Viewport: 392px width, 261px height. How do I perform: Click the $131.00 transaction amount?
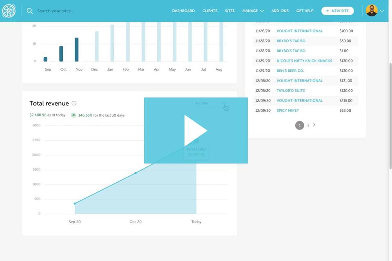(346, 81)
